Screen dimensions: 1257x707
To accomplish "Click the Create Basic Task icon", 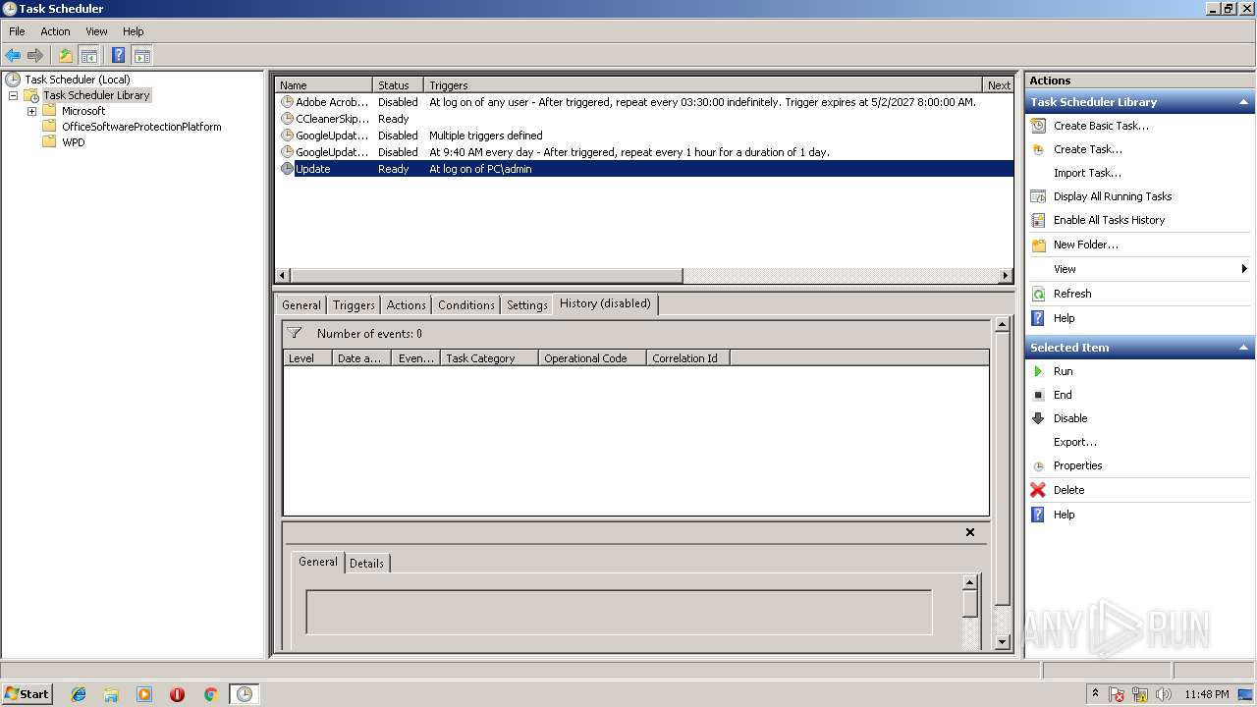I will click(1038, 126).
